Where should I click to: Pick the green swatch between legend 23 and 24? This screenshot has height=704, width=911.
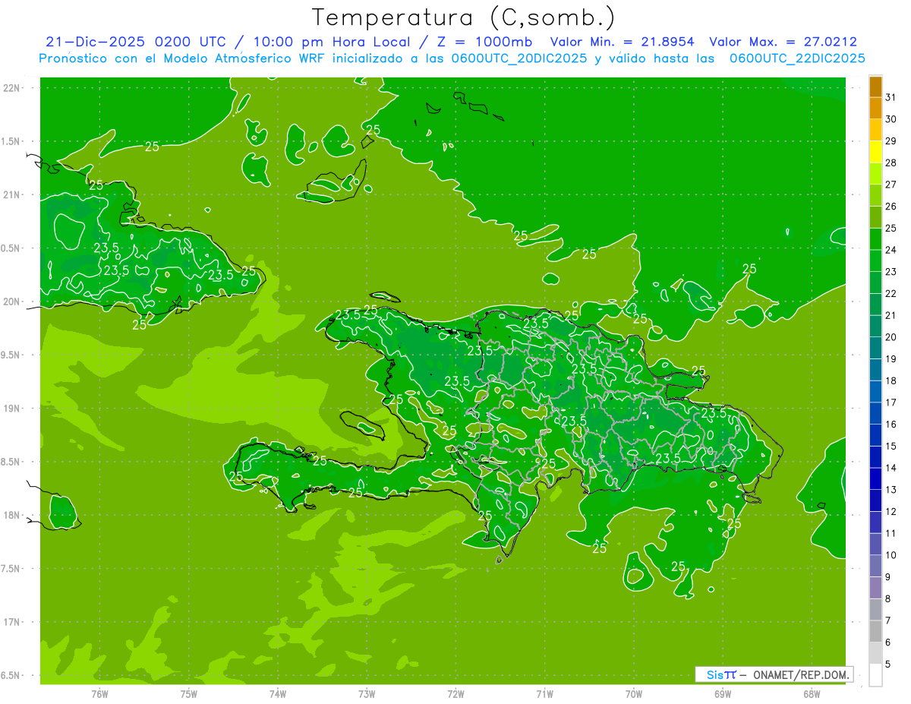point(875,260)
